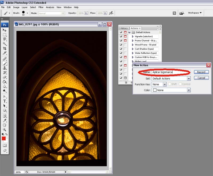This screenshot has height=176, width=213.
Task: Toggle dialog box for Cast Shadow action
Action: point(125,49)
